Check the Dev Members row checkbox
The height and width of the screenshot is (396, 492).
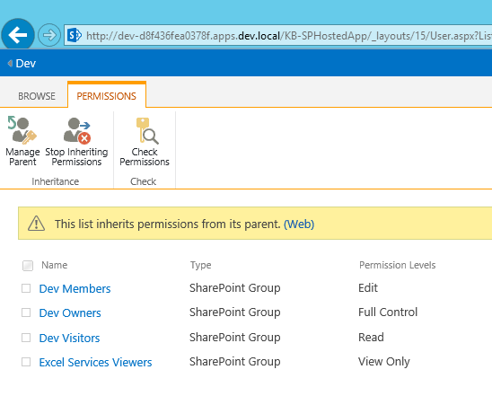[26, 288]
